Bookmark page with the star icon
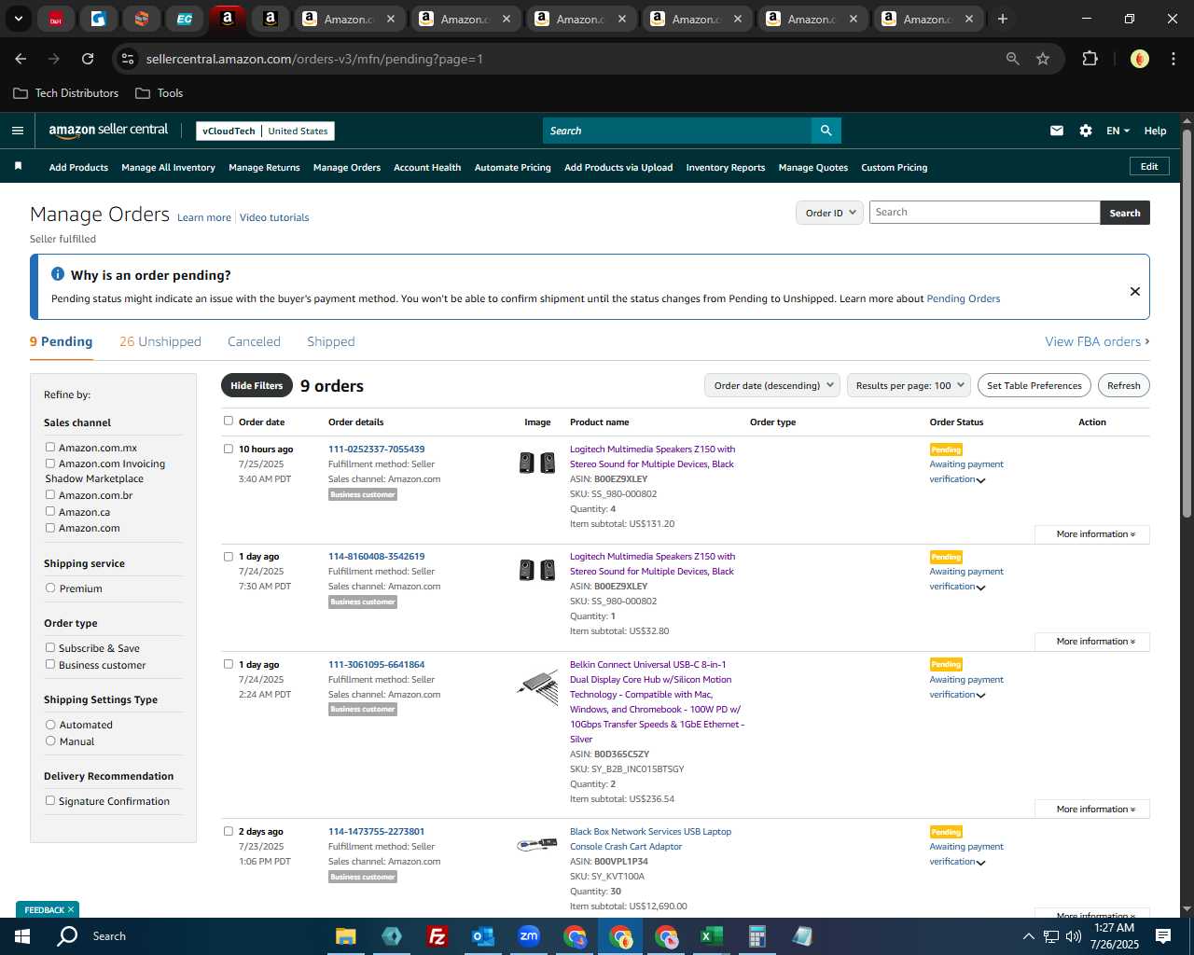 pos(1043,59)
